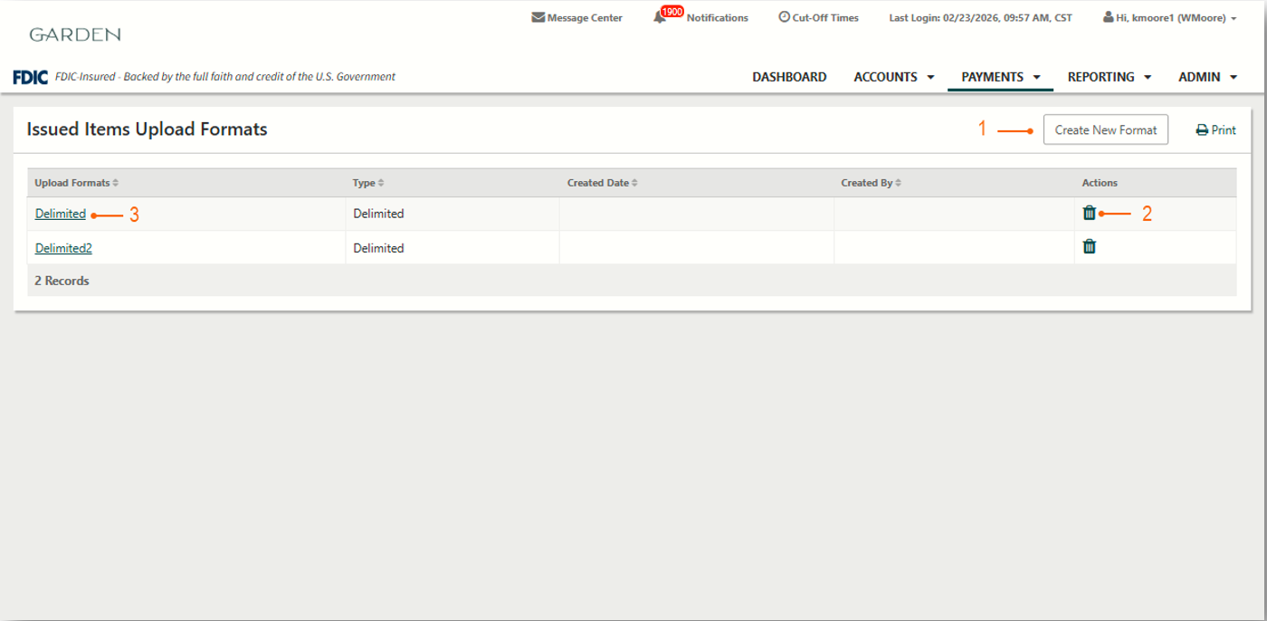Open Message Center envelope icon
The image size is (1267, 621).
[538, 17]
